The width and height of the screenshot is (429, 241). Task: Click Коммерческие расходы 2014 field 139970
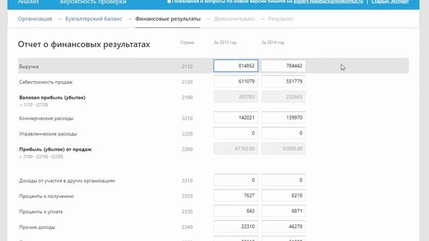tap(284, 118)
